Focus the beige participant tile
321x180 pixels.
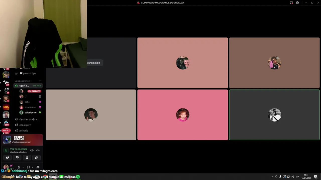[91, 115]
